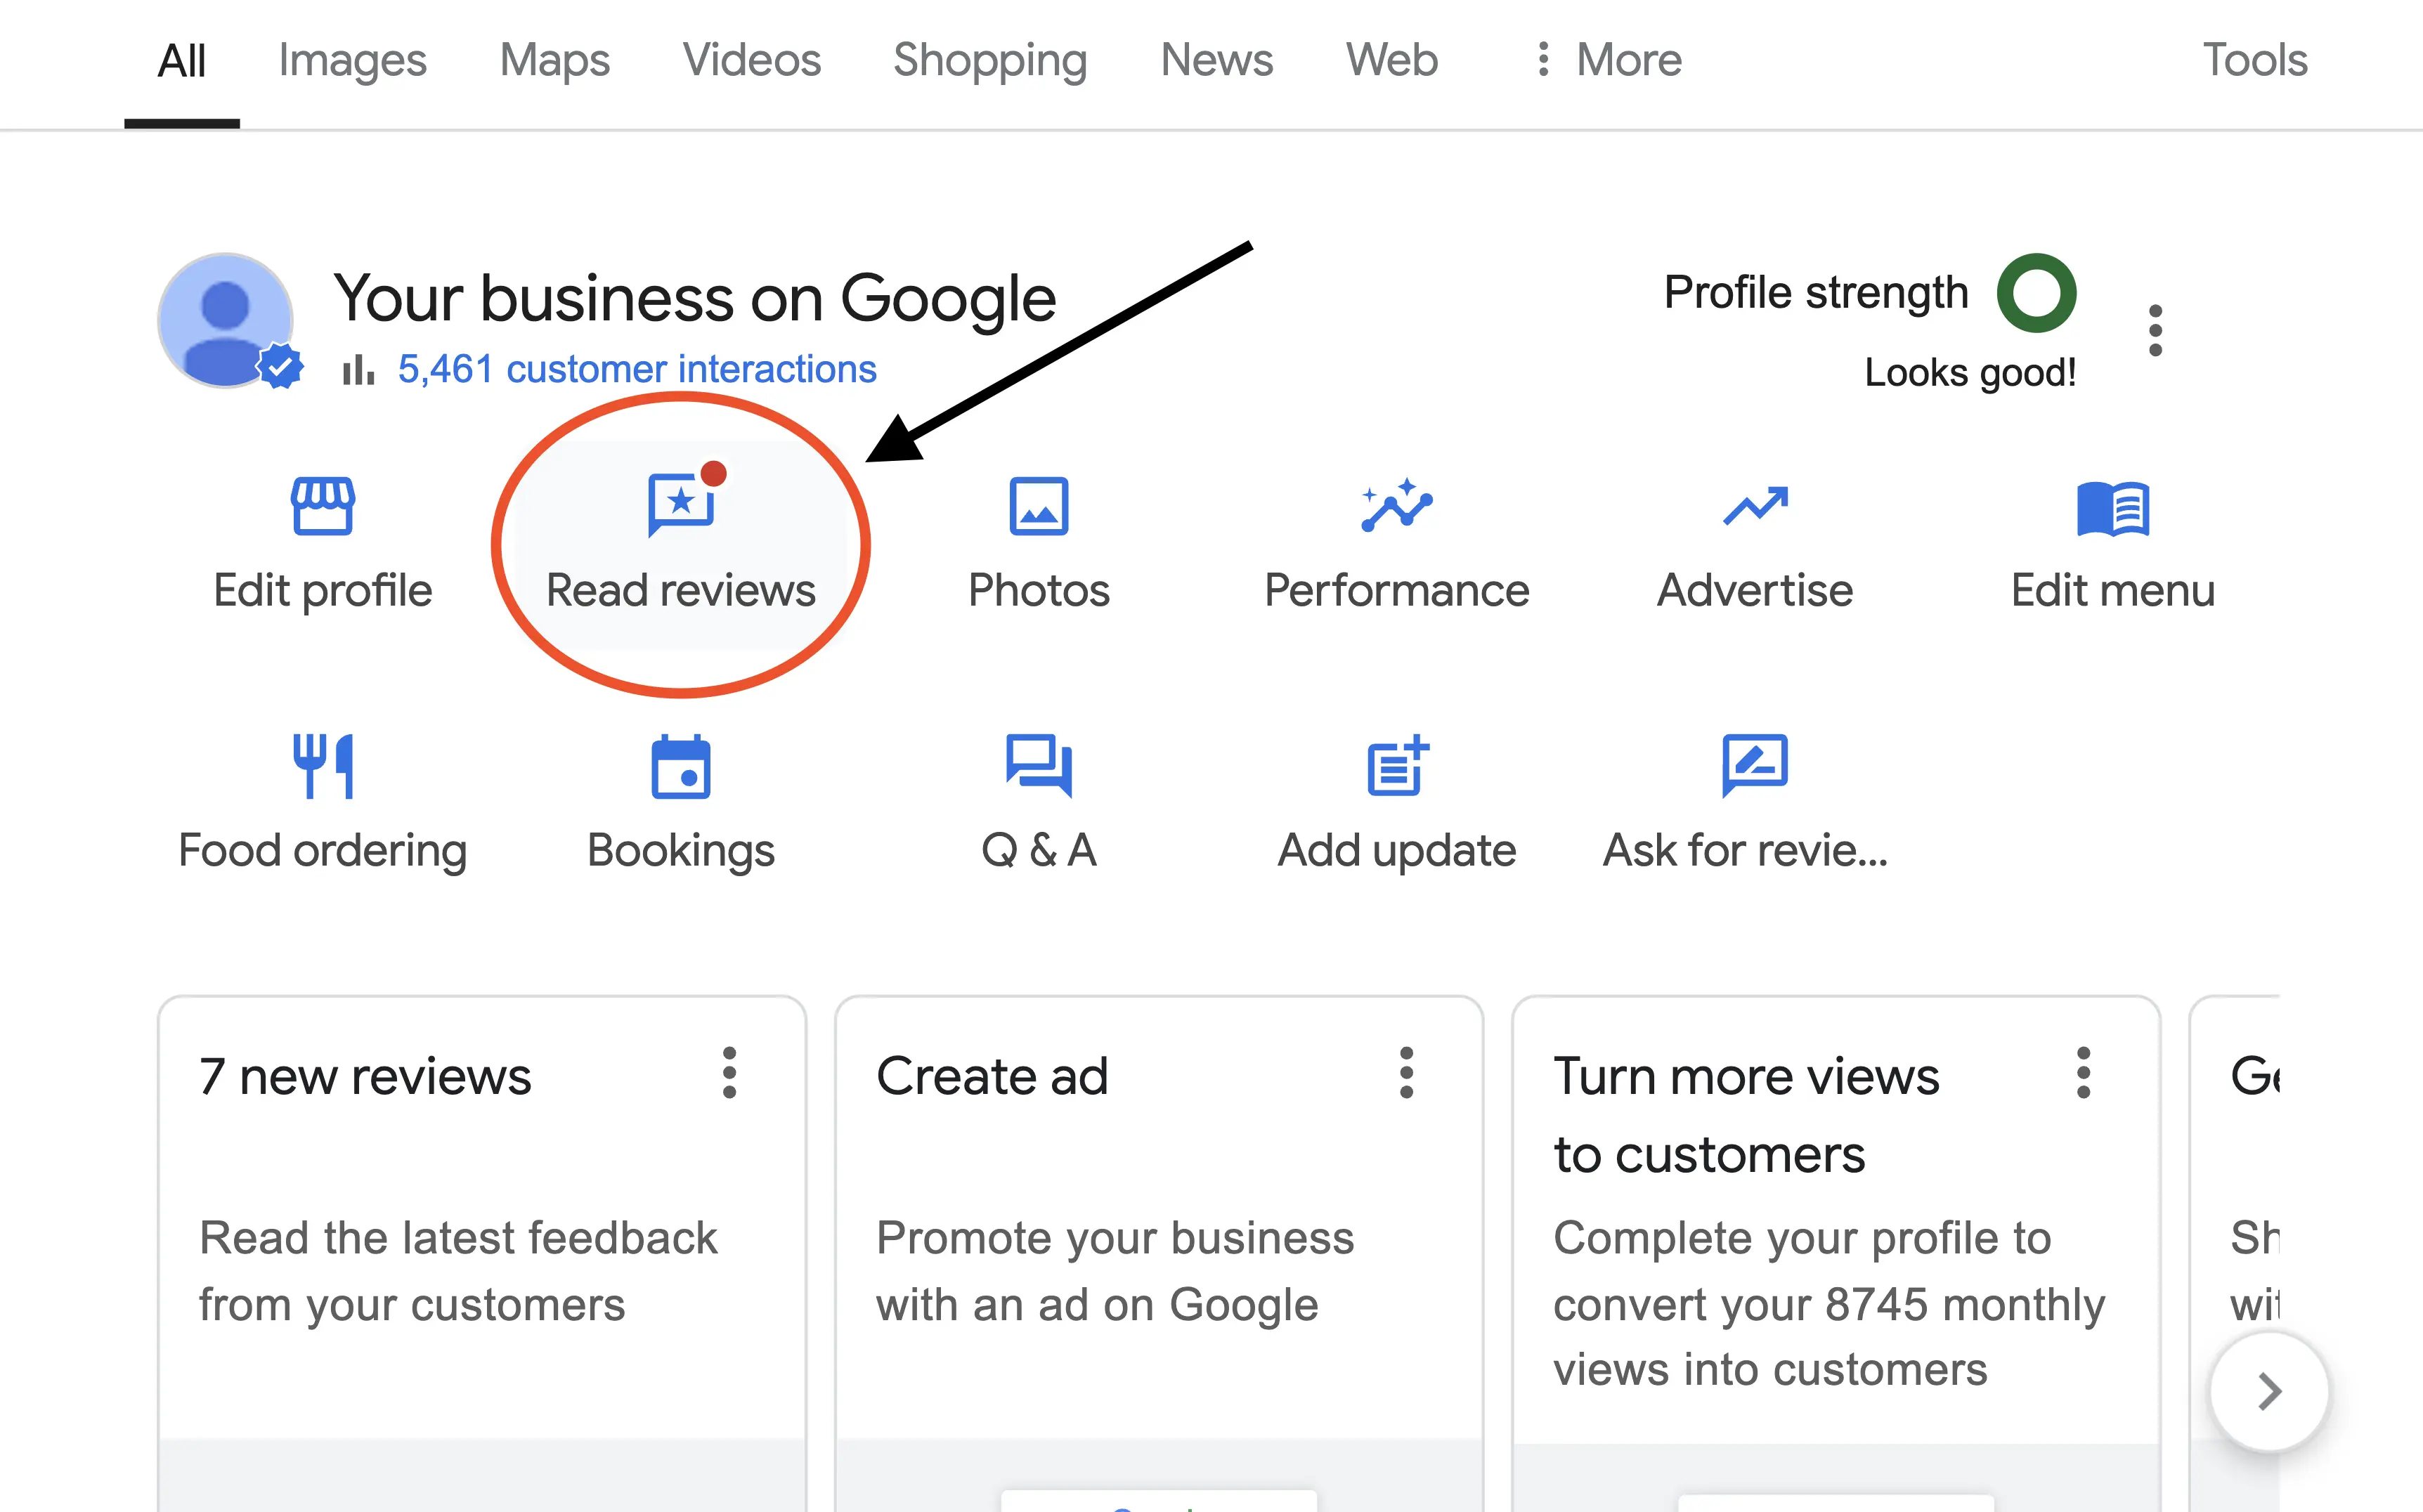The height and width of the screenshot is (1512, 2423).
Task: Open three-dot menu on 7 new reviews card
Action: tap(729, 1073)
